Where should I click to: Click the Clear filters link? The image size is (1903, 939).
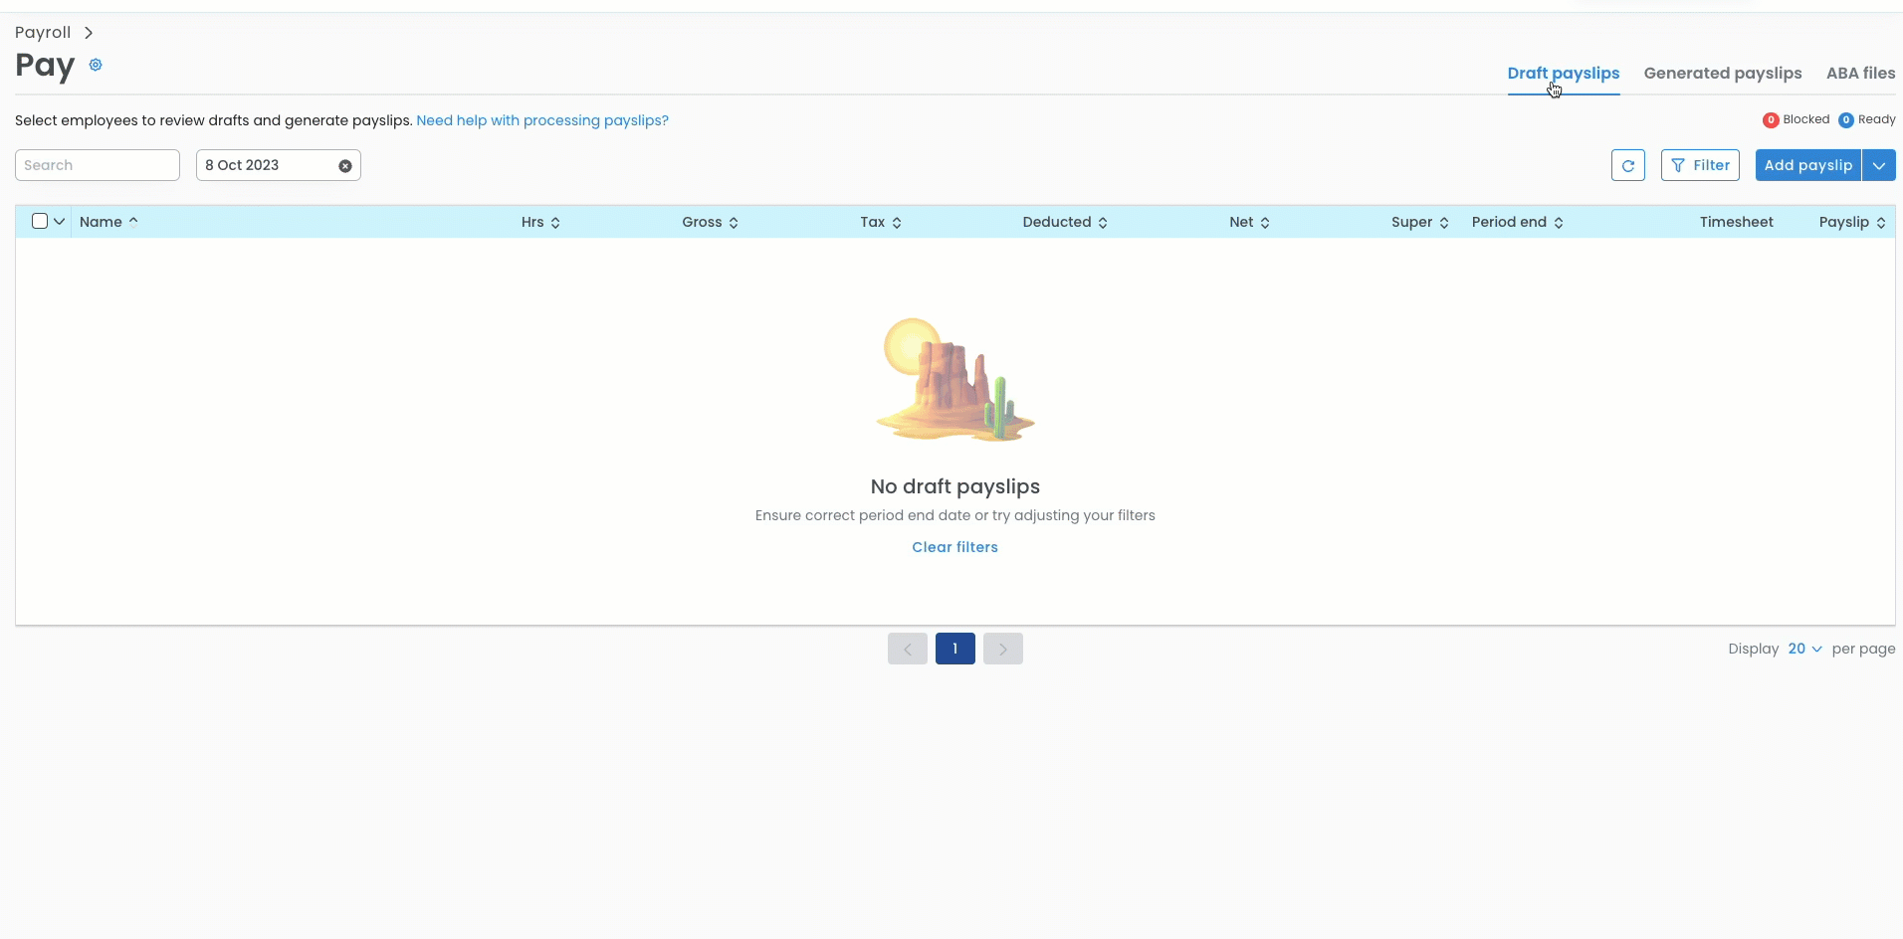[954, 547]
